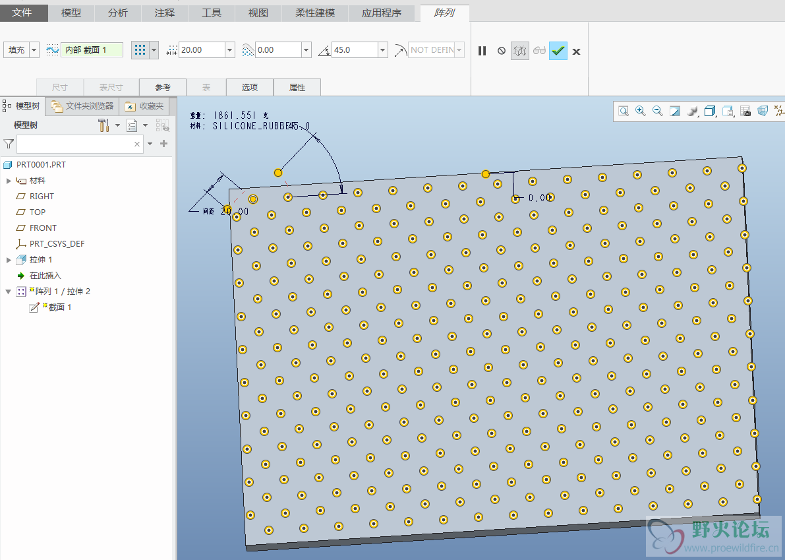Open the 45.0 rotation angle dropdown
This screenshot has height=560, width=785.
[382, 50]
